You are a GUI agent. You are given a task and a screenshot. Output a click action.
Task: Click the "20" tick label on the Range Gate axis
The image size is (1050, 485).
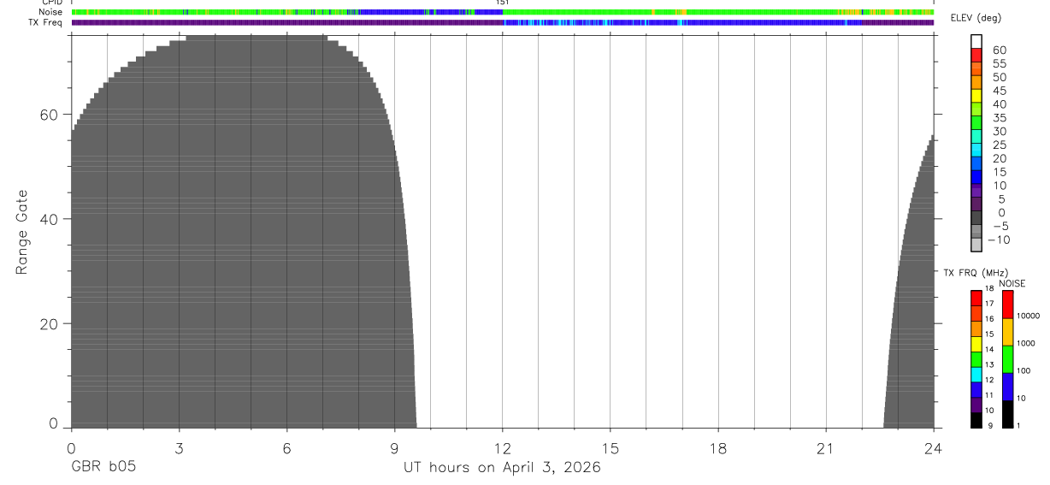click(x=50, y=324)
